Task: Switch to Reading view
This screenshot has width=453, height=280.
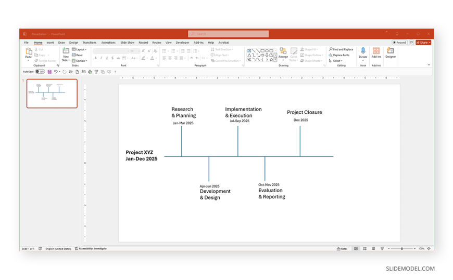Action: (x=373, y=248)
